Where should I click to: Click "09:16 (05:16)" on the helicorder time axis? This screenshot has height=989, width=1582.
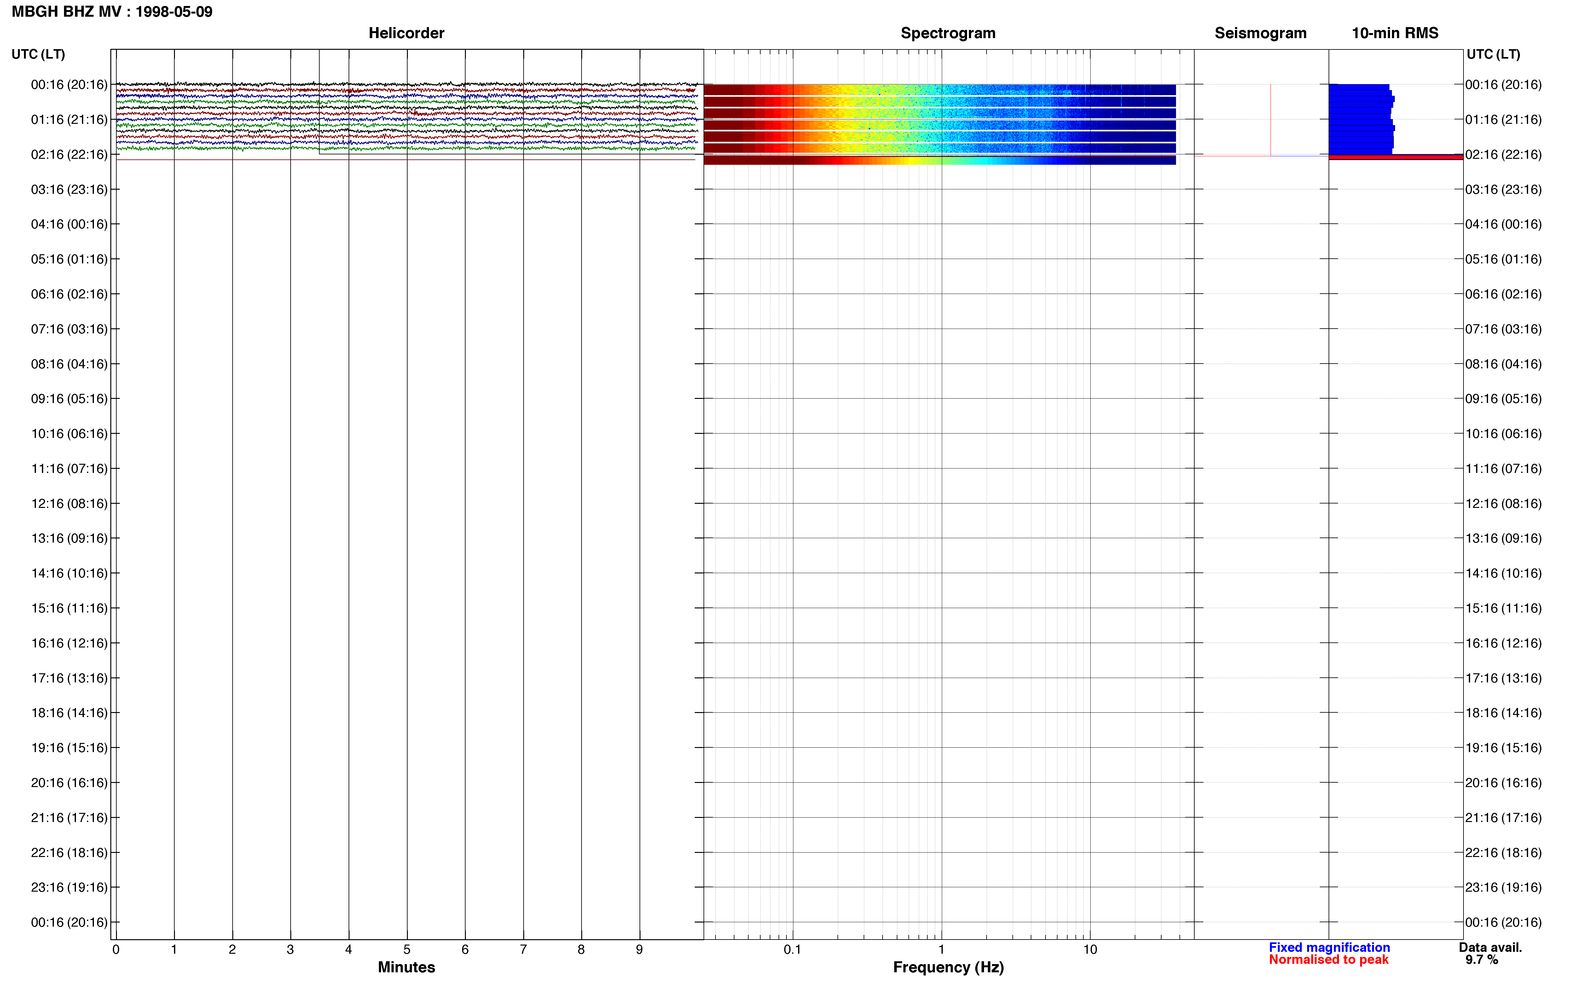(69, 398)
